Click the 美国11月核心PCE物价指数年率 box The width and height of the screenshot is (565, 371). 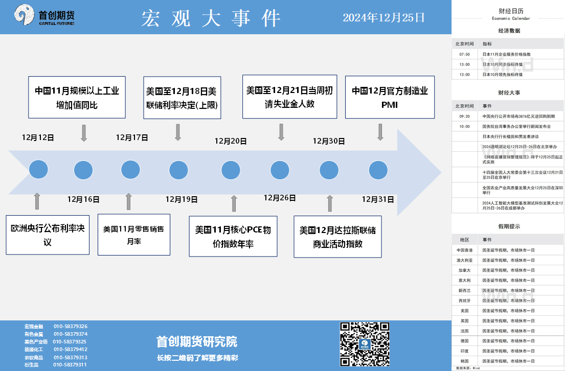point(233,236)
